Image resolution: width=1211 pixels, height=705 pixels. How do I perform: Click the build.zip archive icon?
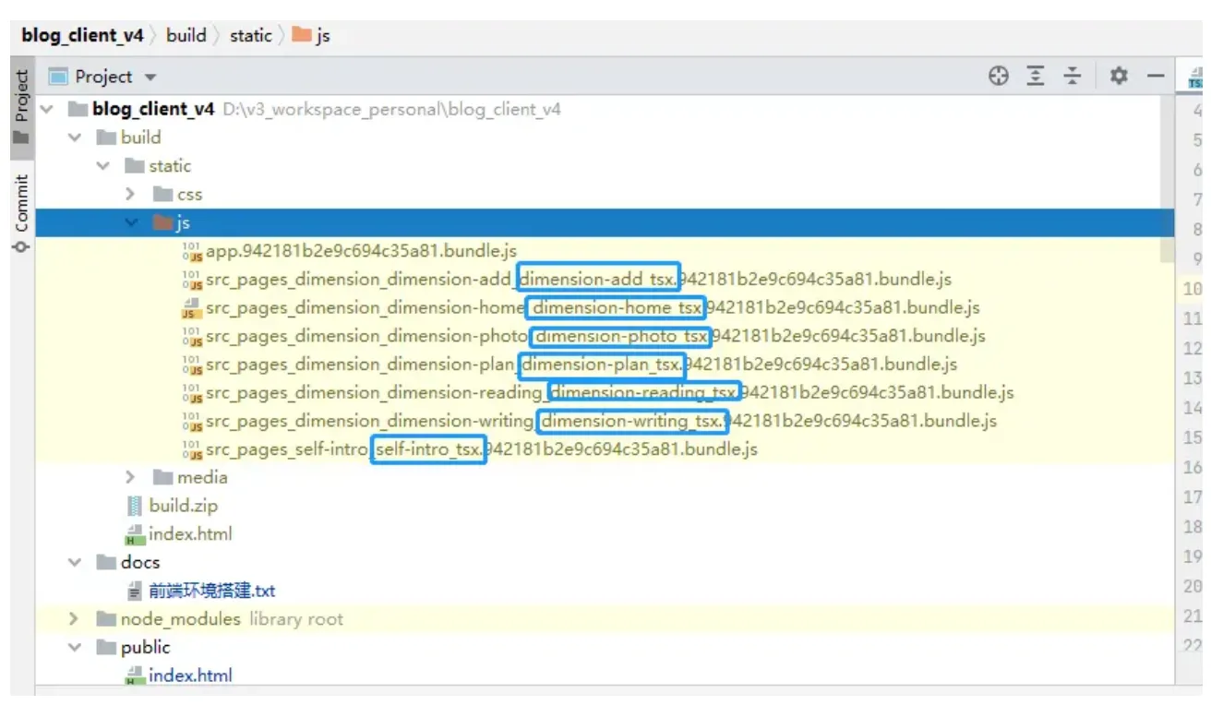click(x=135, y=506)
